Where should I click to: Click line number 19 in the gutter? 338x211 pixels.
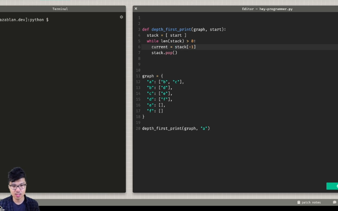[x=138, y=123]
